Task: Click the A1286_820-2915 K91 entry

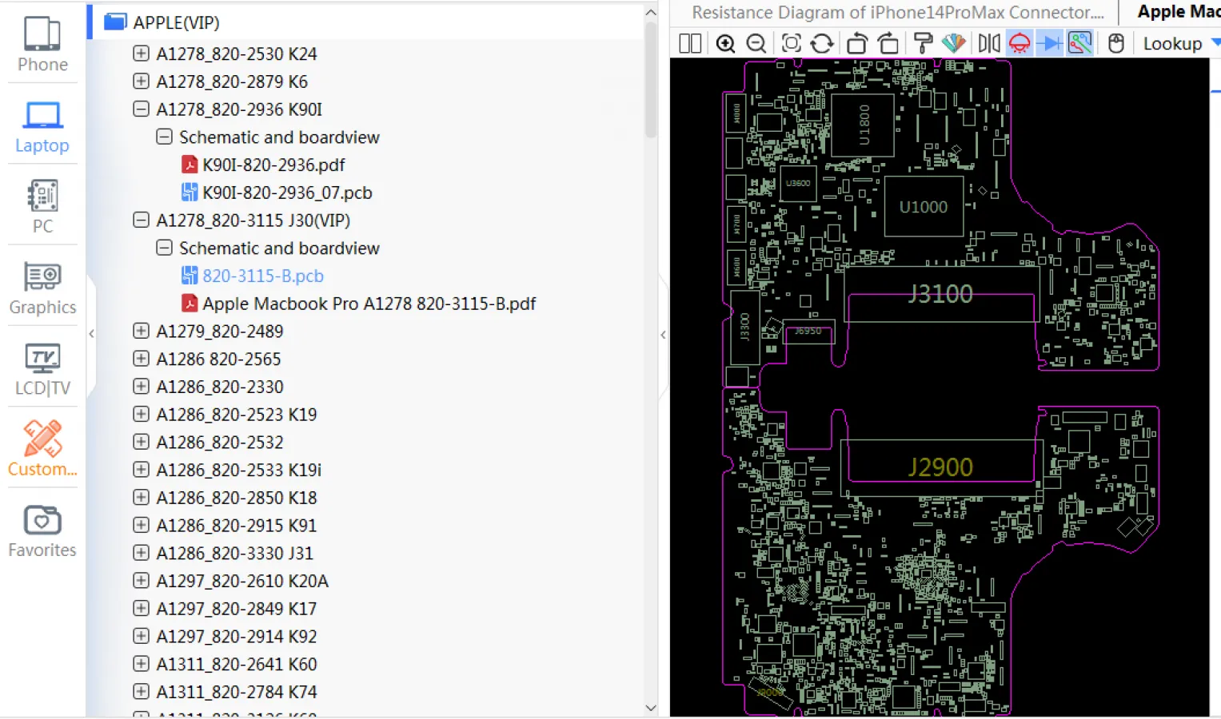Action: (x=237, y=526)
